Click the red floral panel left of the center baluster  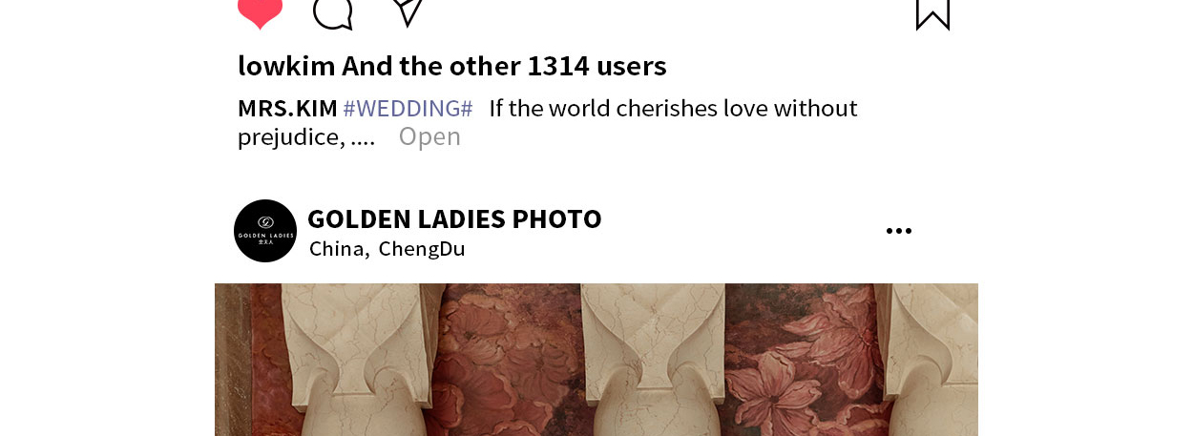pyautogui.click(x=513, y=360)
